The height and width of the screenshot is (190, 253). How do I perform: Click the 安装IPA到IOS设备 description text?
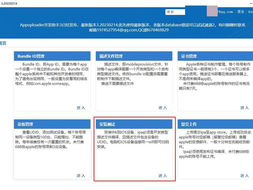click(x=133, y=140)
